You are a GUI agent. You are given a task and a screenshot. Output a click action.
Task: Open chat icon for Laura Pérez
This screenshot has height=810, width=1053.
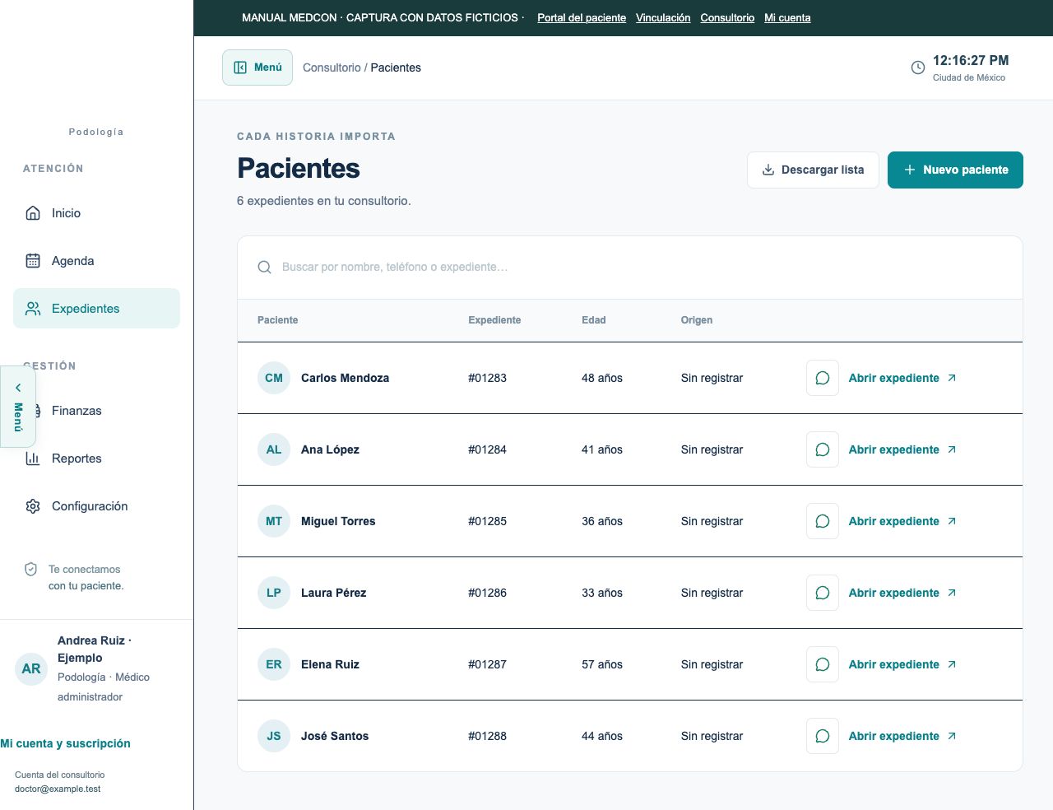pos(822,593)
